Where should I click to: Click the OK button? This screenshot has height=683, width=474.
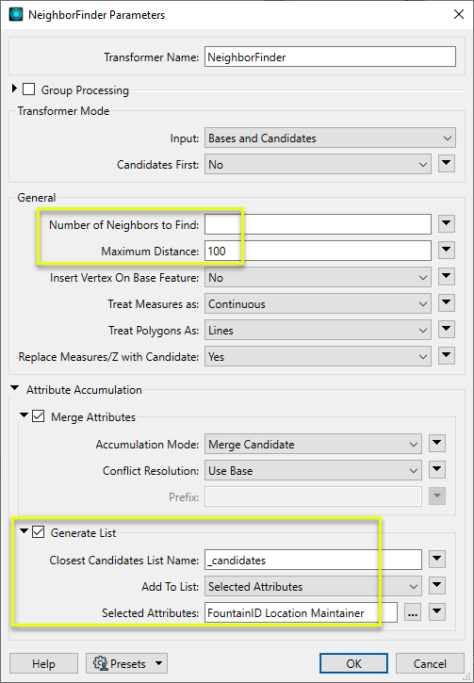pos(353,663)
